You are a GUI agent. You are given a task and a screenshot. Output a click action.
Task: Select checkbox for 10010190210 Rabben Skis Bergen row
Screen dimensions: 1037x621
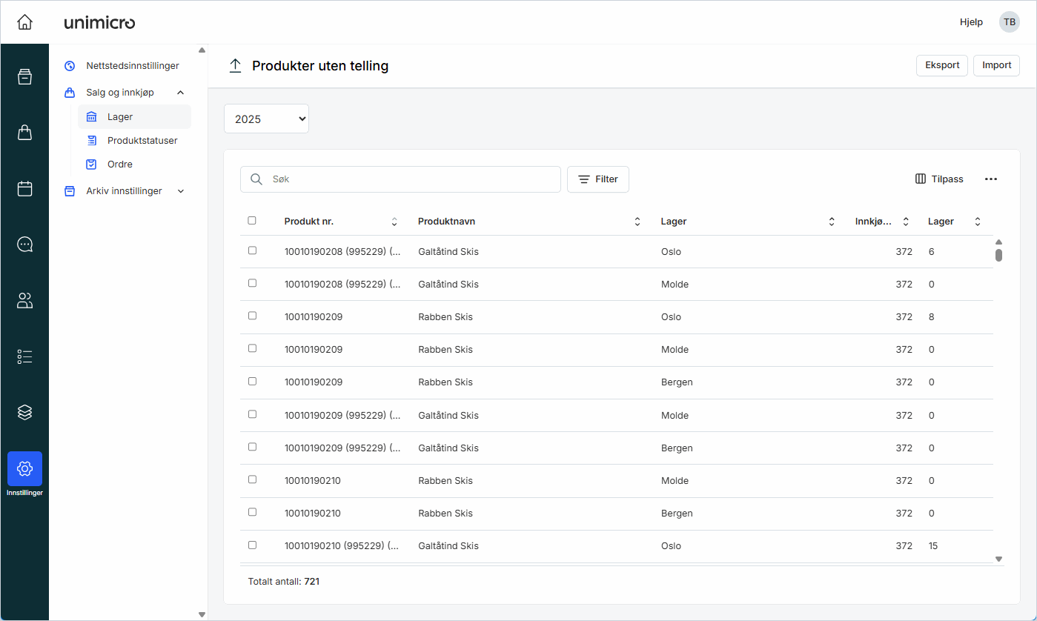click(x=252, y=512)
